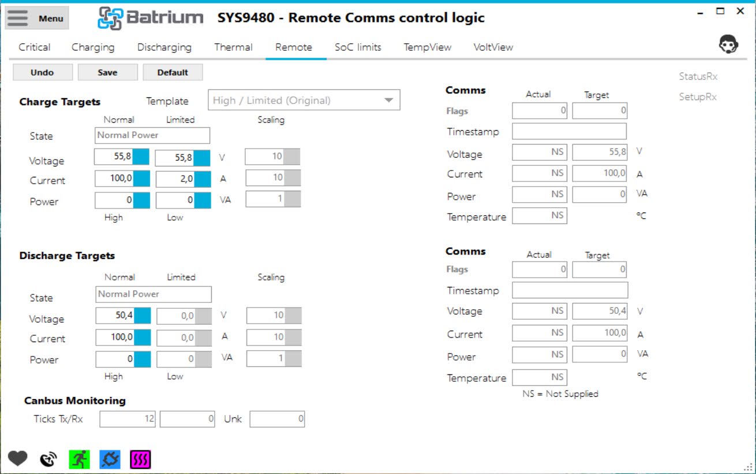This screenshot has width=756, height=474.
Task: Switch to the VoltView tab
Action: pyautogui.click(x=493, y=47)
